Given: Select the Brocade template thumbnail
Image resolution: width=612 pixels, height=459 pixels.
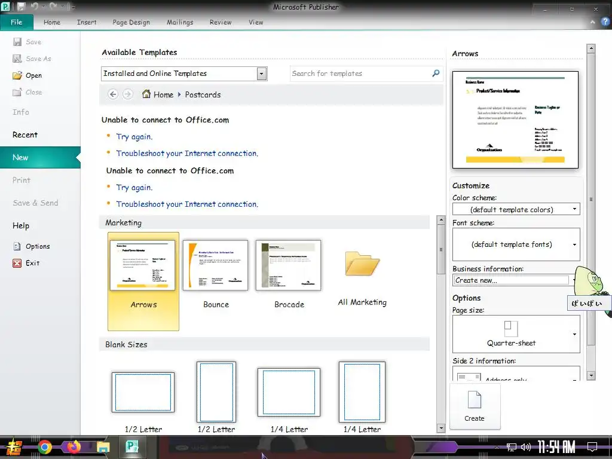Looking at the screenshot, I should (x=289, y=265).
